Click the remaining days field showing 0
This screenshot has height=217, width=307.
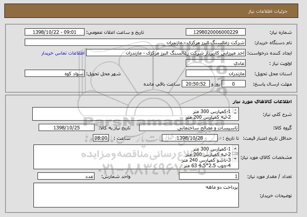pyautogui.click(x=234, y=84)
